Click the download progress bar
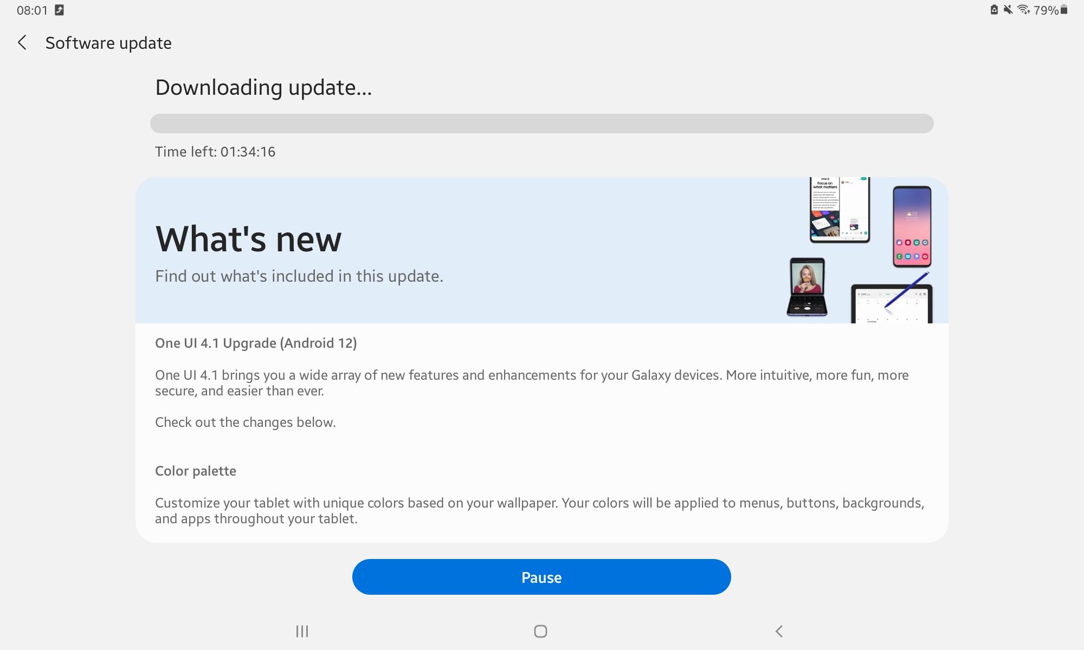1084x650 pixels. 541,123
